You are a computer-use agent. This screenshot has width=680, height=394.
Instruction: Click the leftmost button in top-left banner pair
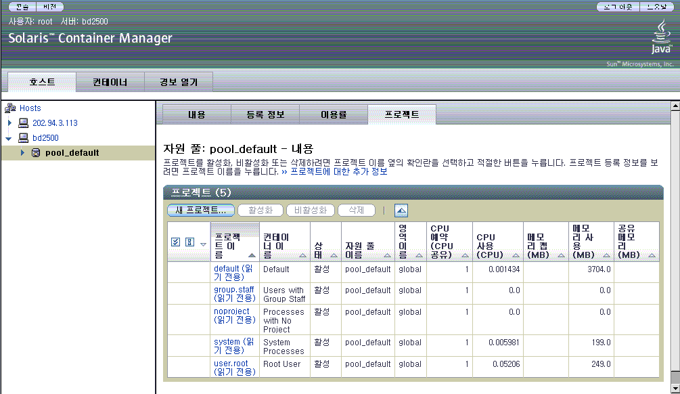point(22,7)
